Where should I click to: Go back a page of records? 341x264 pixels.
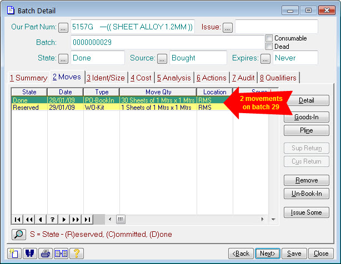29,220
